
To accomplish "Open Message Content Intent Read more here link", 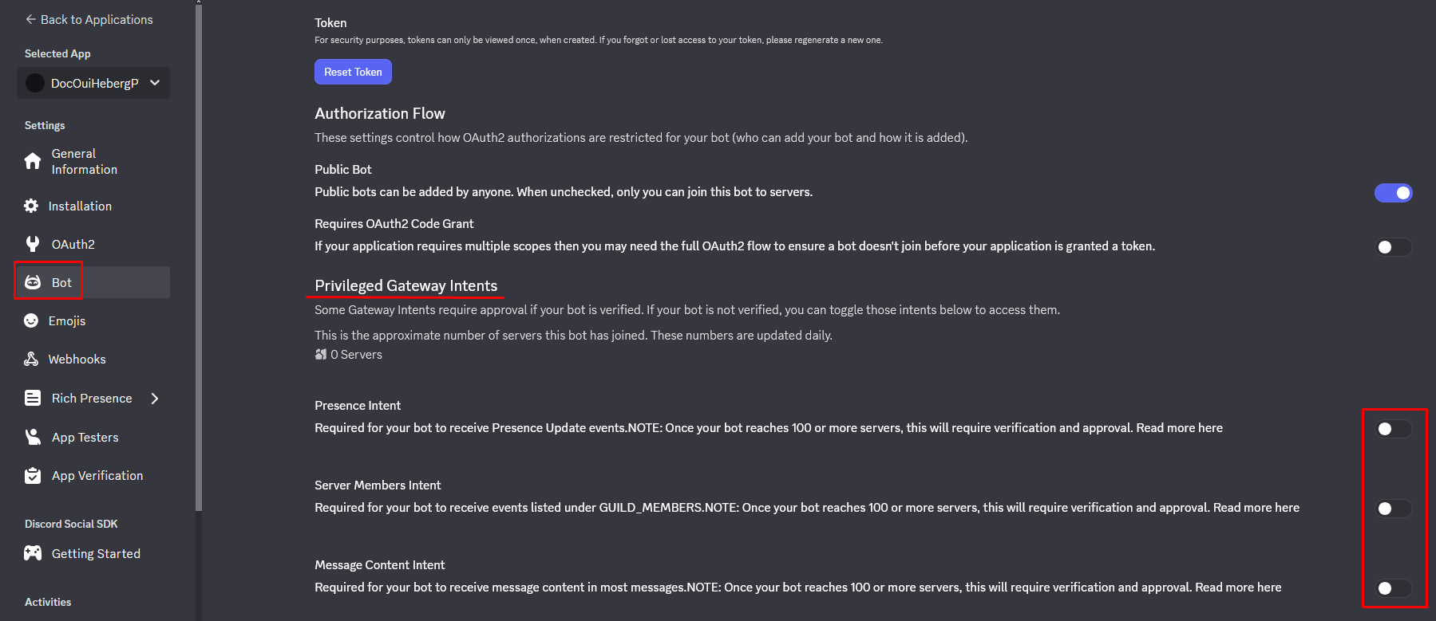I will coord(1238,588).
